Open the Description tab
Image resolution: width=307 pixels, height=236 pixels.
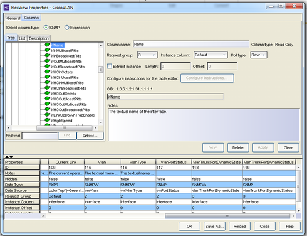39,38
